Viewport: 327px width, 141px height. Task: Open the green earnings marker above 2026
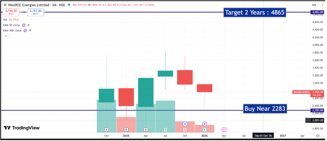(205, 130)
